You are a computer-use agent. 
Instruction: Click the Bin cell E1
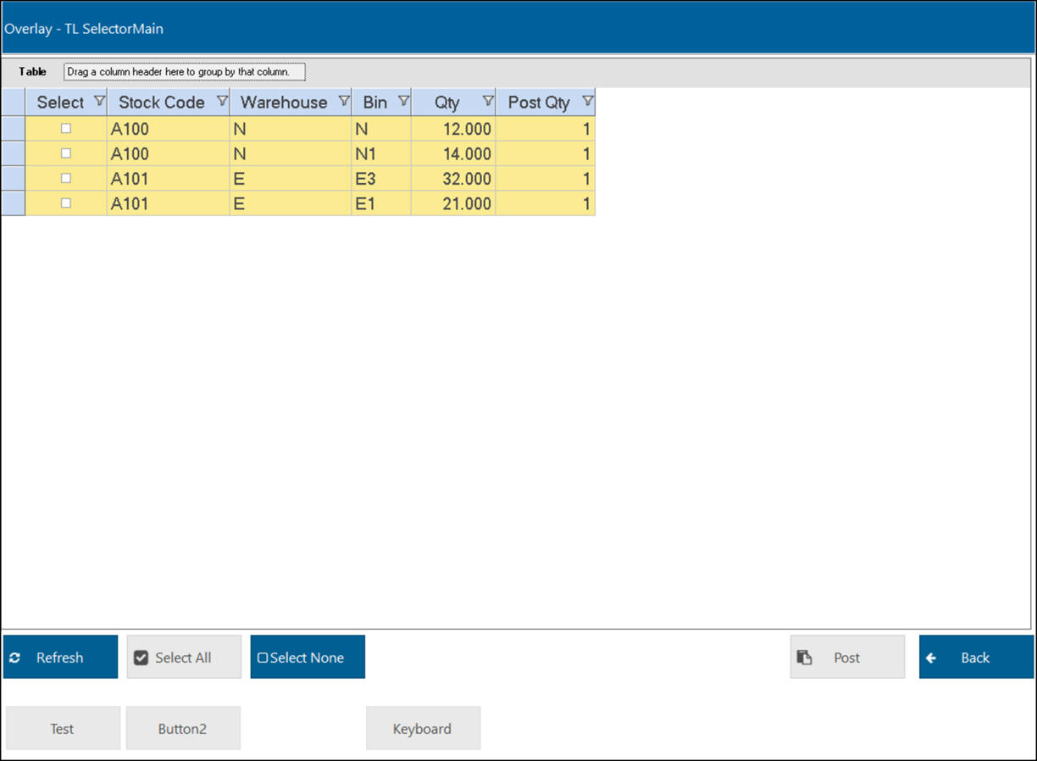point(381,203)
